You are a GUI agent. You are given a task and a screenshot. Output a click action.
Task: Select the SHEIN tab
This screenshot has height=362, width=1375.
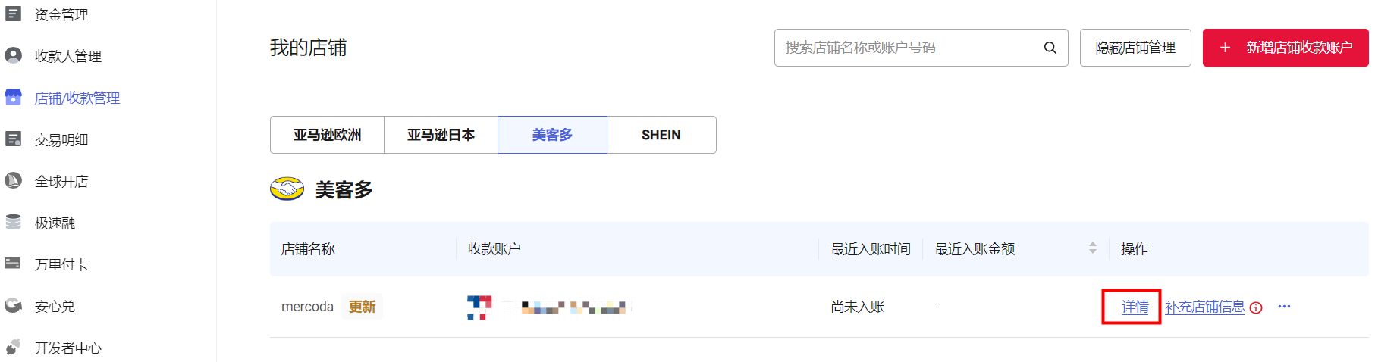coord(661,135)
